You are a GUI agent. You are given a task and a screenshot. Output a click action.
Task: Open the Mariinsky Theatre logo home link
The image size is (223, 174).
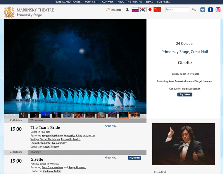[29, 12]
